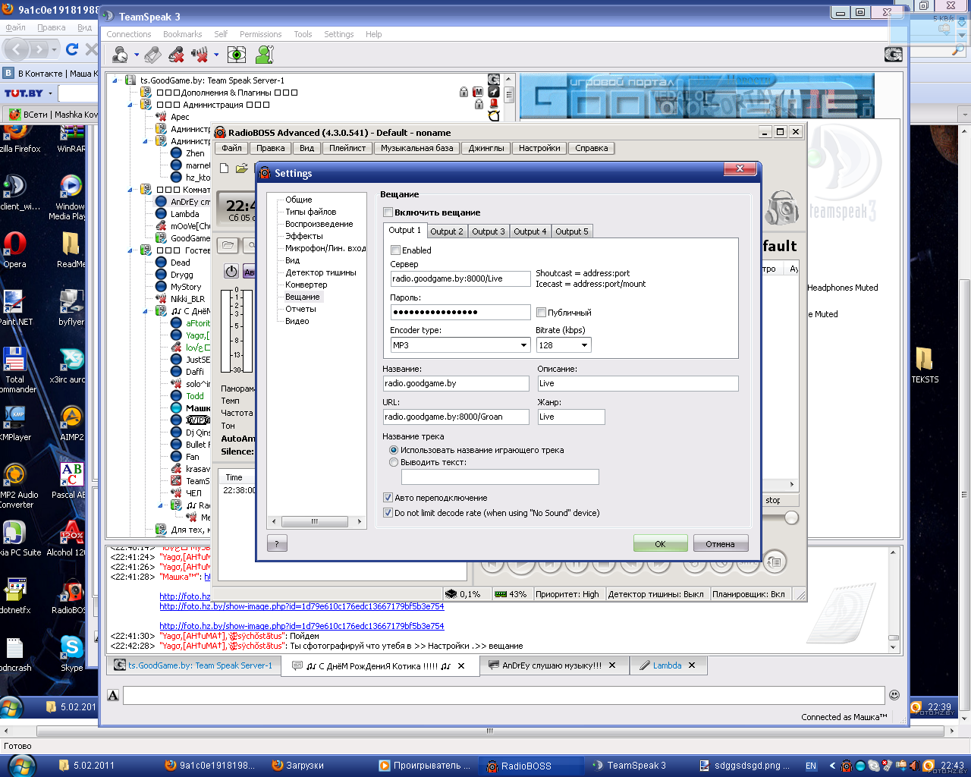This screenshot has width=971, height=777.
Task: Click Отмена in Settings dialog
Action: (720, 543)
